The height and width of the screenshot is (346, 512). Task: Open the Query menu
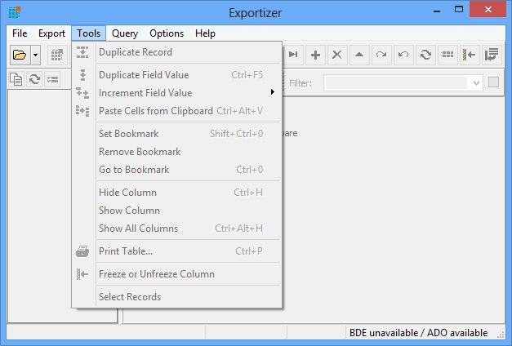pos(125,33)
